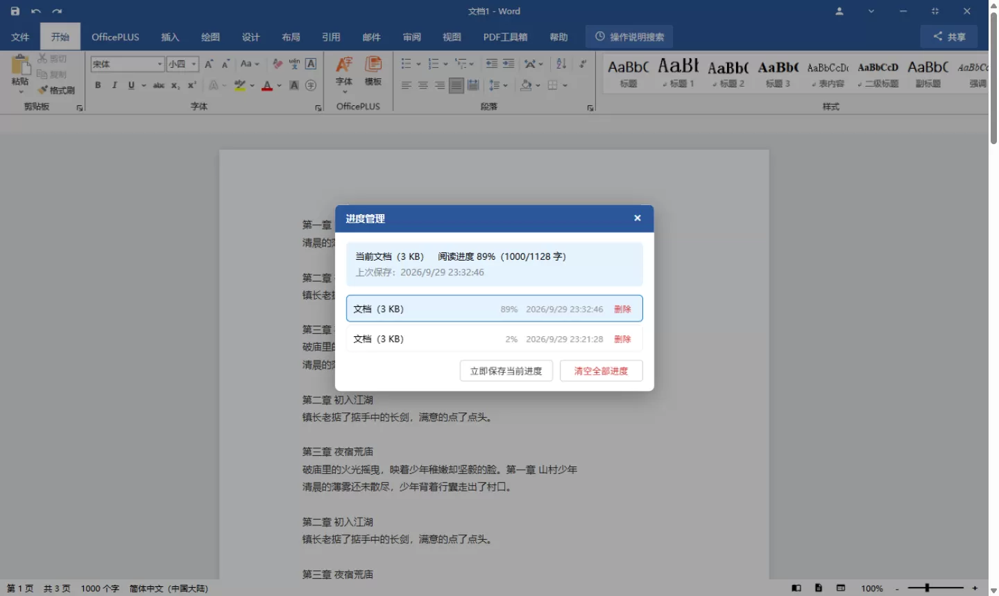Image resolution: width=999 pixels, height=596 pixels.
Task: Click the 立即保存当前进度 button
Action: click(x=506, y=371)
